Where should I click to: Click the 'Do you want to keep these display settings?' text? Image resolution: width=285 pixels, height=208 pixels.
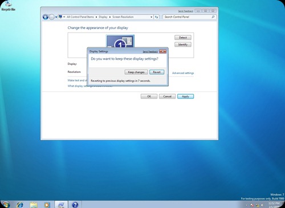tap(124, 59)
